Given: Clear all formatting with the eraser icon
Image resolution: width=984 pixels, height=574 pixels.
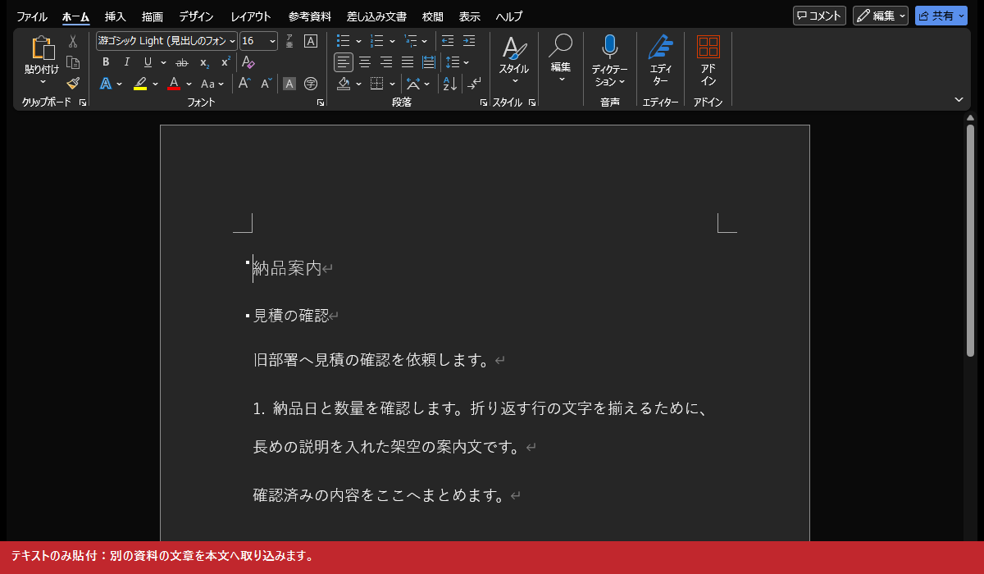Looking at the screenshot, I should click(248, 62).
